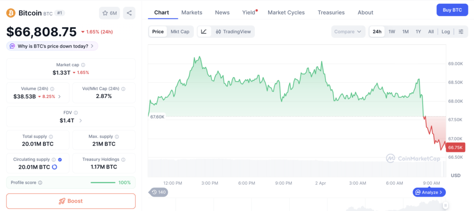Select the Mkt Cap chart toggle
The width and height of the screenshot is (474, 211).
[x=180, y=32]
